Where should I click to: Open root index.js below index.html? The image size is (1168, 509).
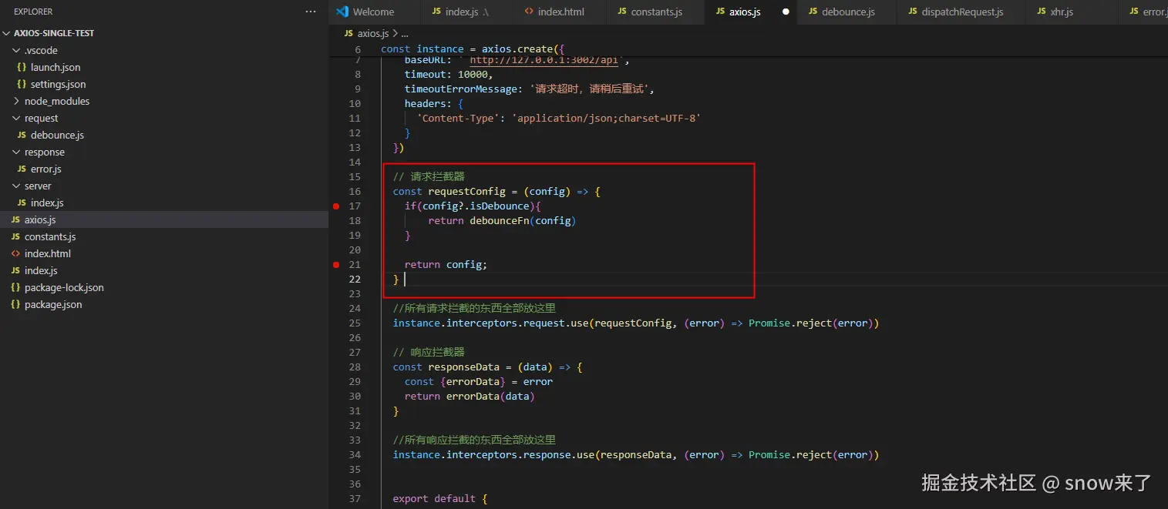pyautogui.click(x=164, y=270)
